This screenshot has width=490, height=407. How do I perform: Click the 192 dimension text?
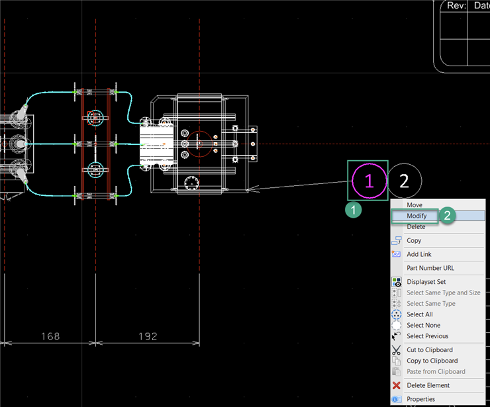coord(148,336)
